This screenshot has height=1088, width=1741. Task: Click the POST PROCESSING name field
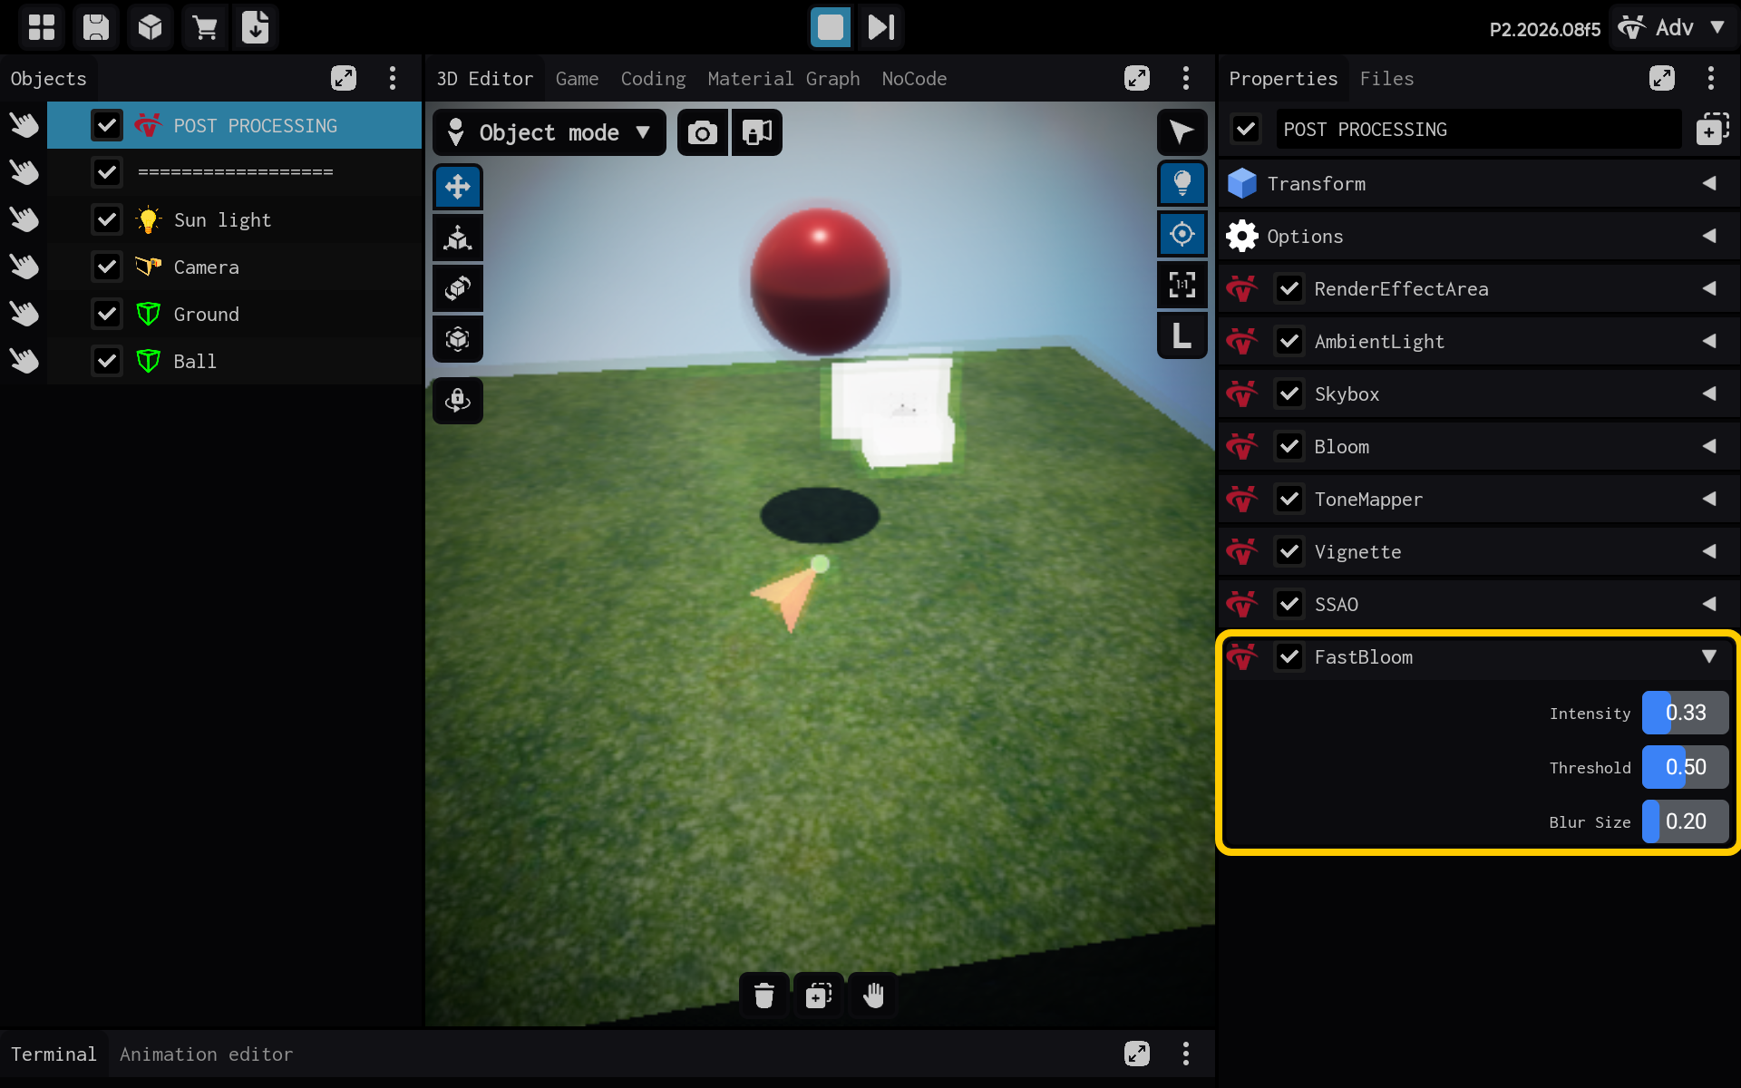coord(1479,130)
